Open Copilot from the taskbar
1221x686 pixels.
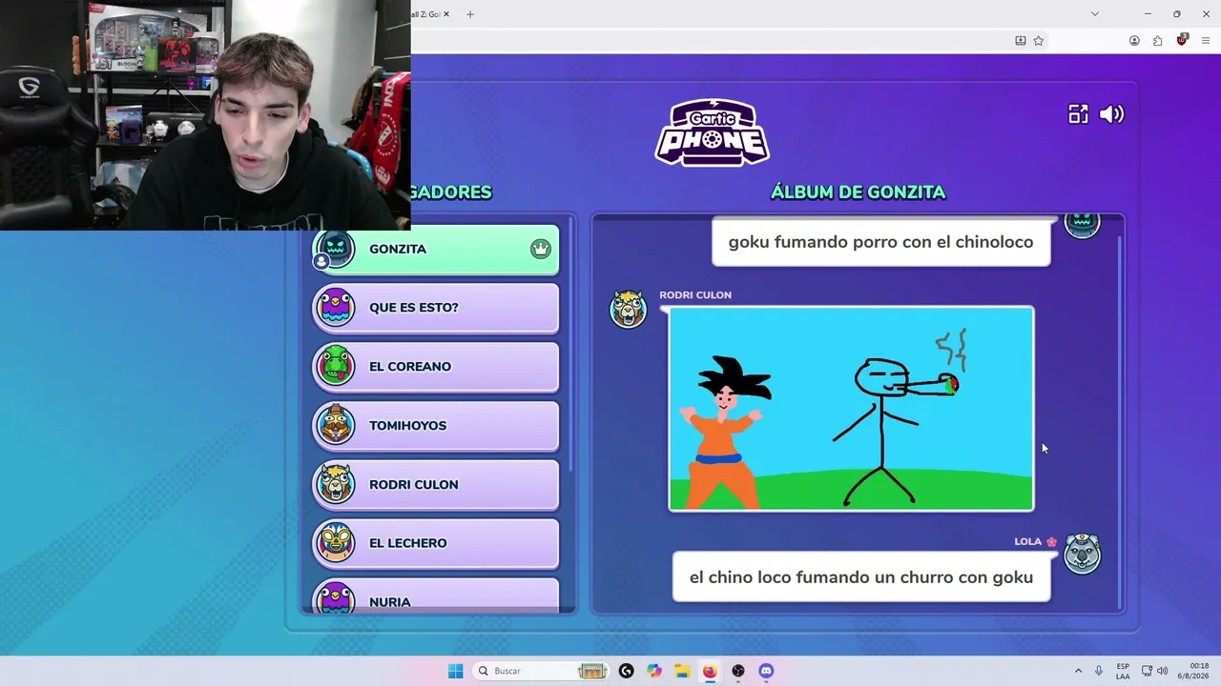coord(654,671)
